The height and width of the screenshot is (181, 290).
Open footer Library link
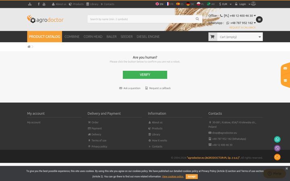pos(154,134)
